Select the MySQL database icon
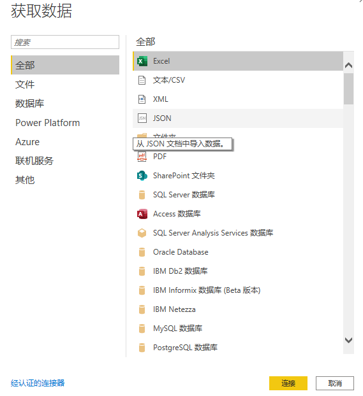This screenshot has height=396, width=363. click(x=142, y=329)
